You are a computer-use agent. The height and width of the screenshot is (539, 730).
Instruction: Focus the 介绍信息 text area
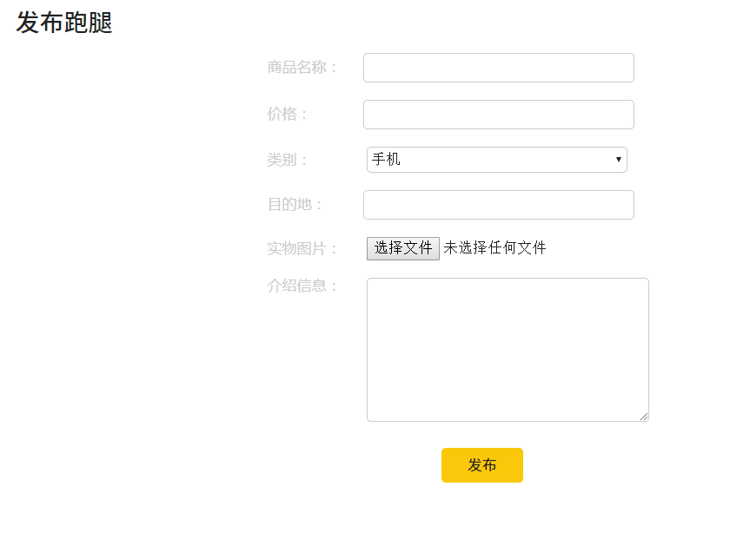(x=508, y=350)
